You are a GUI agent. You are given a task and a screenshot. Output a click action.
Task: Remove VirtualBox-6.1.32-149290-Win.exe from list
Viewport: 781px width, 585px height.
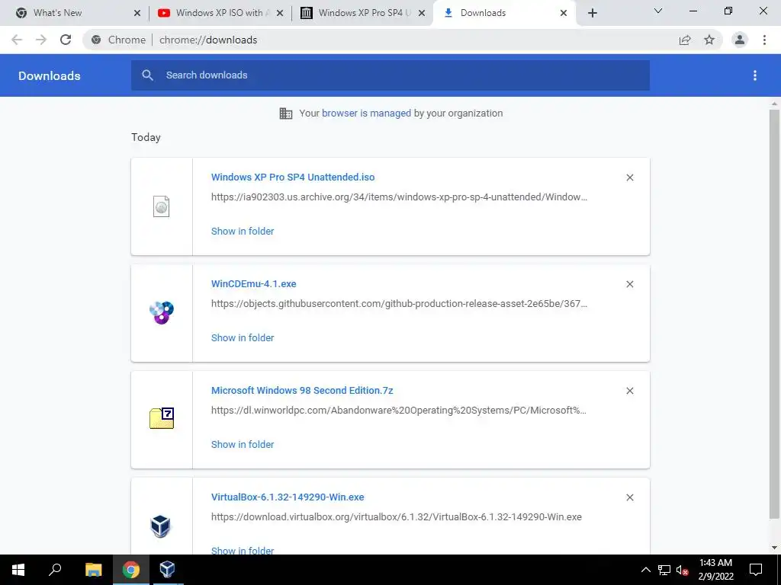click(629, 497)
